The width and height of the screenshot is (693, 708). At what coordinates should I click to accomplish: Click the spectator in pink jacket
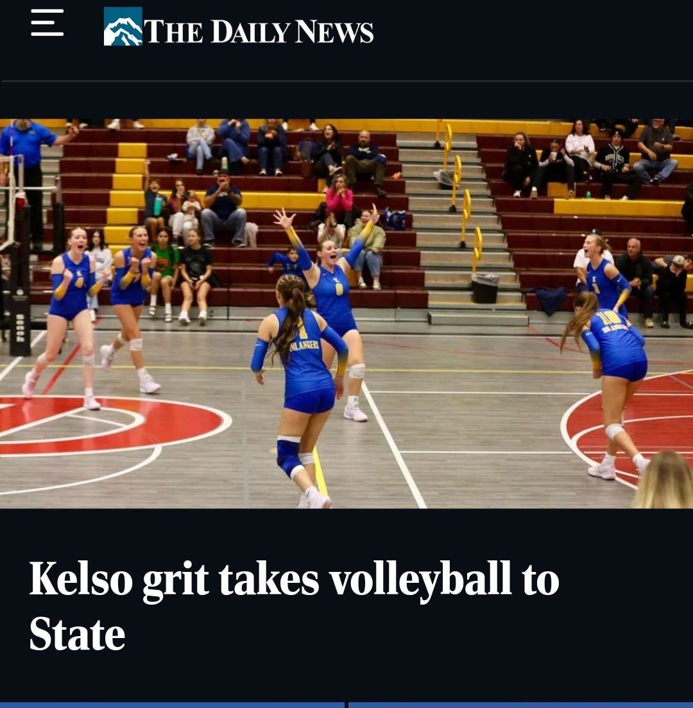click(339, 201)
